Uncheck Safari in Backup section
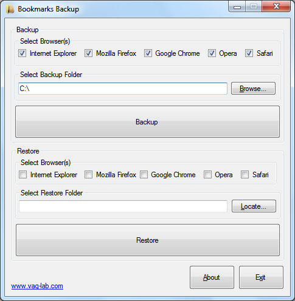Image resolution: width=295 pixels, height=301 pixels. (x=249, y=53)
